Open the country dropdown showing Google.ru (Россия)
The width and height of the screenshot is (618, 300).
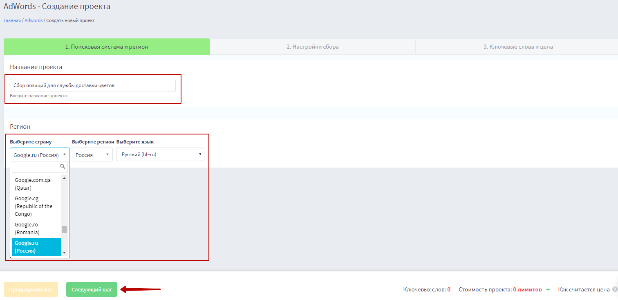40,154
